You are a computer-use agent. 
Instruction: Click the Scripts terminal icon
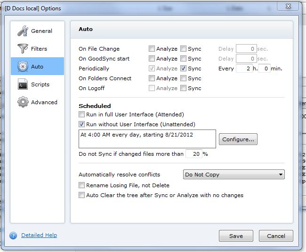click(23, 84)
